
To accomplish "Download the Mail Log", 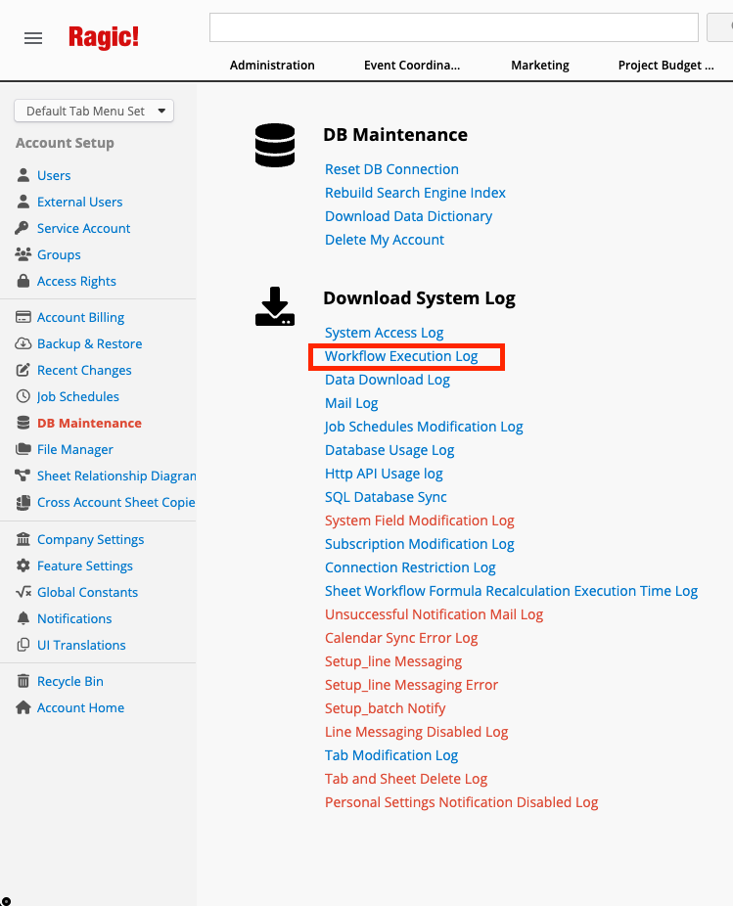I will click(351, 403).
